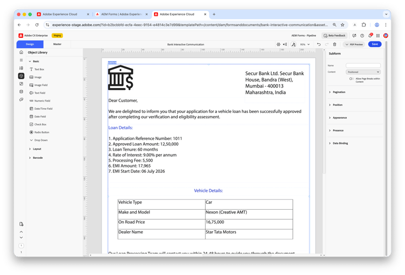Click the Name input field in Subform panel
The image size is (405, 275).
point(363,65)
